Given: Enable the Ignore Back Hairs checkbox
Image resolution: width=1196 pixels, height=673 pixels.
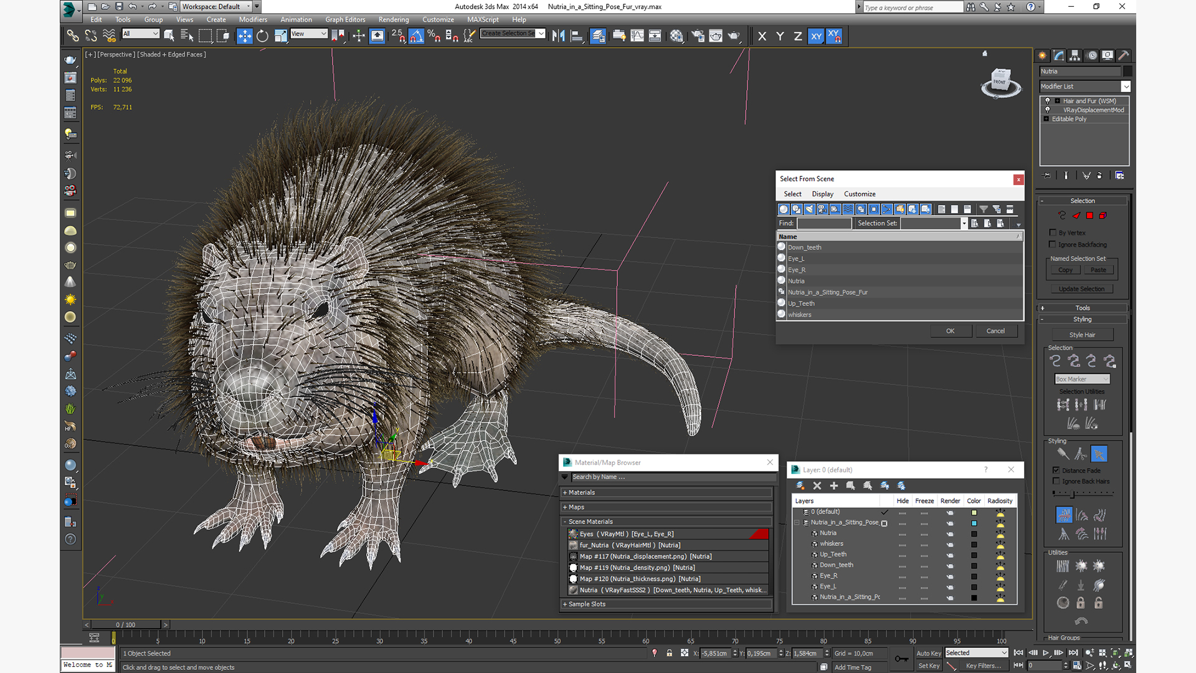Looking at the screenshot, I should pyautogui.click(x=1056, y=481).
